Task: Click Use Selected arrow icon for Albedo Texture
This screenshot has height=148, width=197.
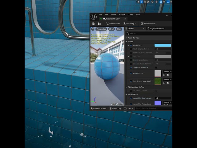Action: (x=164, y=75)
